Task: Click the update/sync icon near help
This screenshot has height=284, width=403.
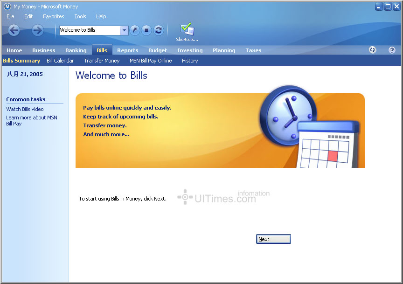Action: click(372, 50)
